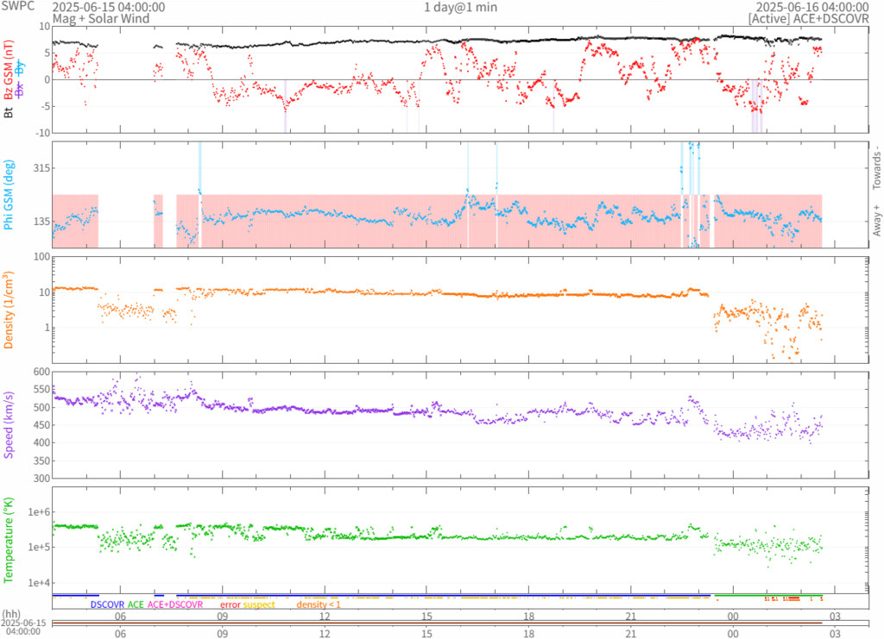884x639 pixels.
Task: Click the blue DSCOVR data-source strip under Temperature plot
Action: [x=443, y=595]
